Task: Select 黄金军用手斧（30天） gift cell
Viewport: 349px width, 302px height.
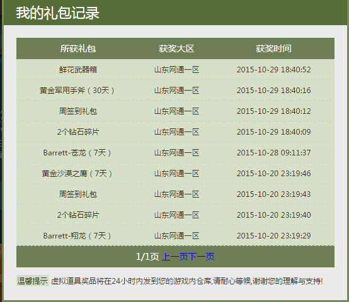Action: tap(77, 90)
